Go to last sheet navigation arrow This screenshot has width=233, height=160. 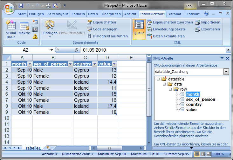[19, 148]
